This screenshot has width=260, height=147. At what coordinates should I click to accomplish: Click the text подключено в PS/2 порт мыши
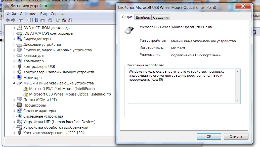pos(196,55)
